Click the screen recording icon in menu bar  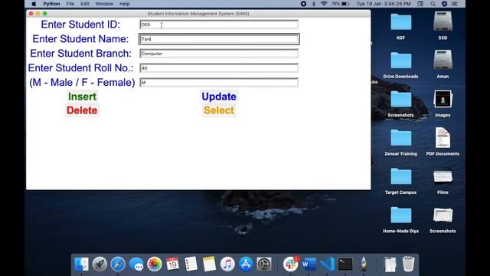coord(303,4)
